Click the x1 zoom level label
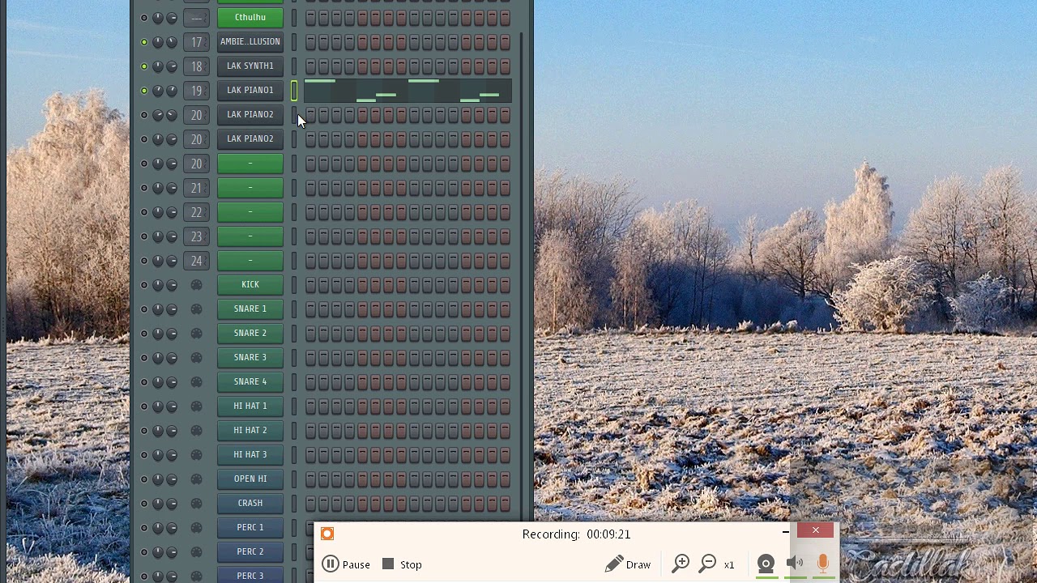The image size is (1037, 583). pos(729,565)
